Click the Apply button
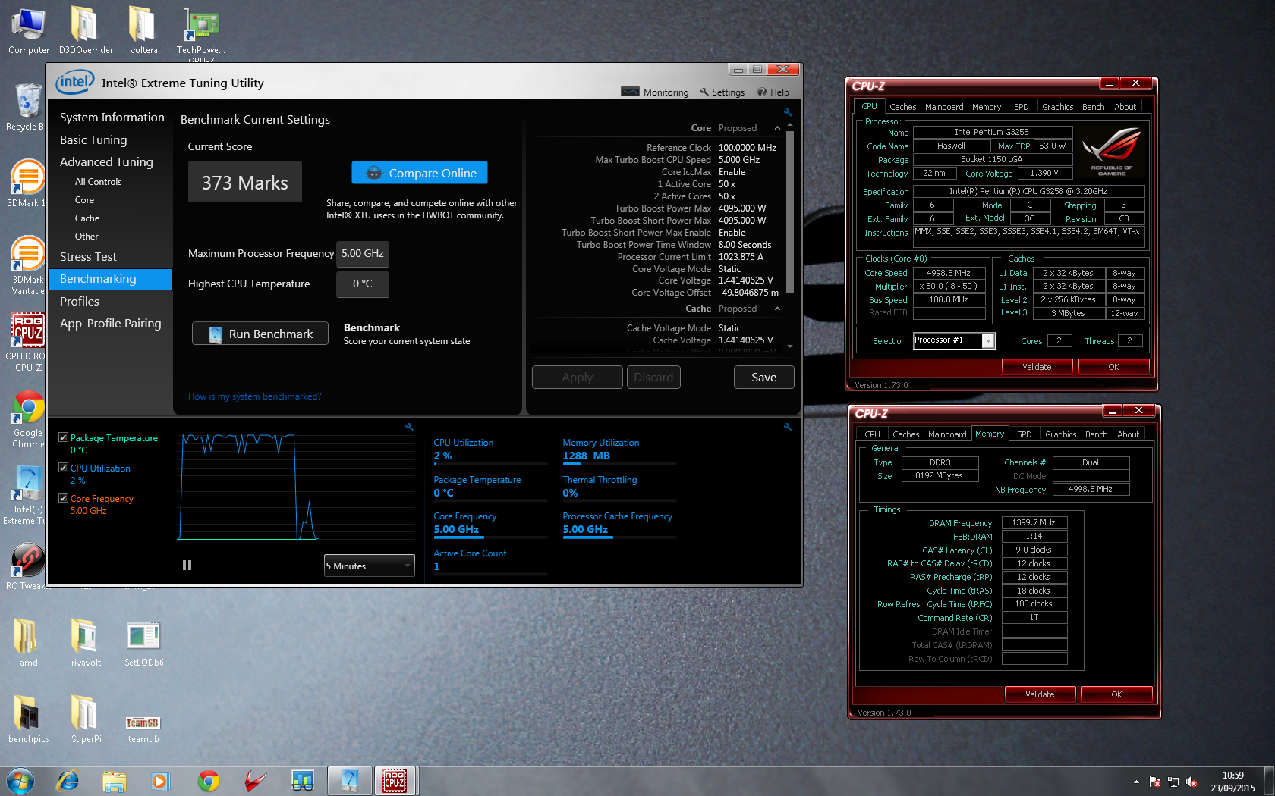Screen dimensions: 1275x796 pyautogui.click(x=577, y=378)
